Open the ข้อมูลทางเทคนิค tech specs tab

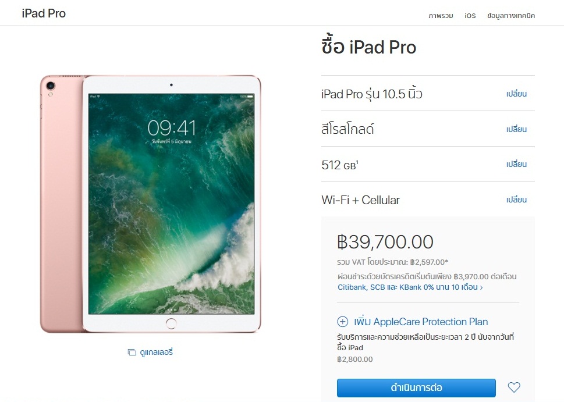(x=511, y=16)
